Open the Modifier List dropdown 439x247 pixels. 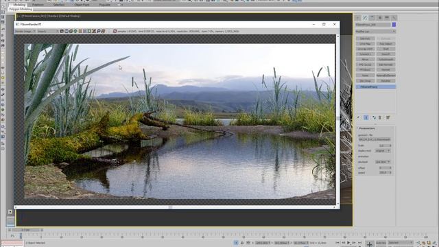point(375,32)
